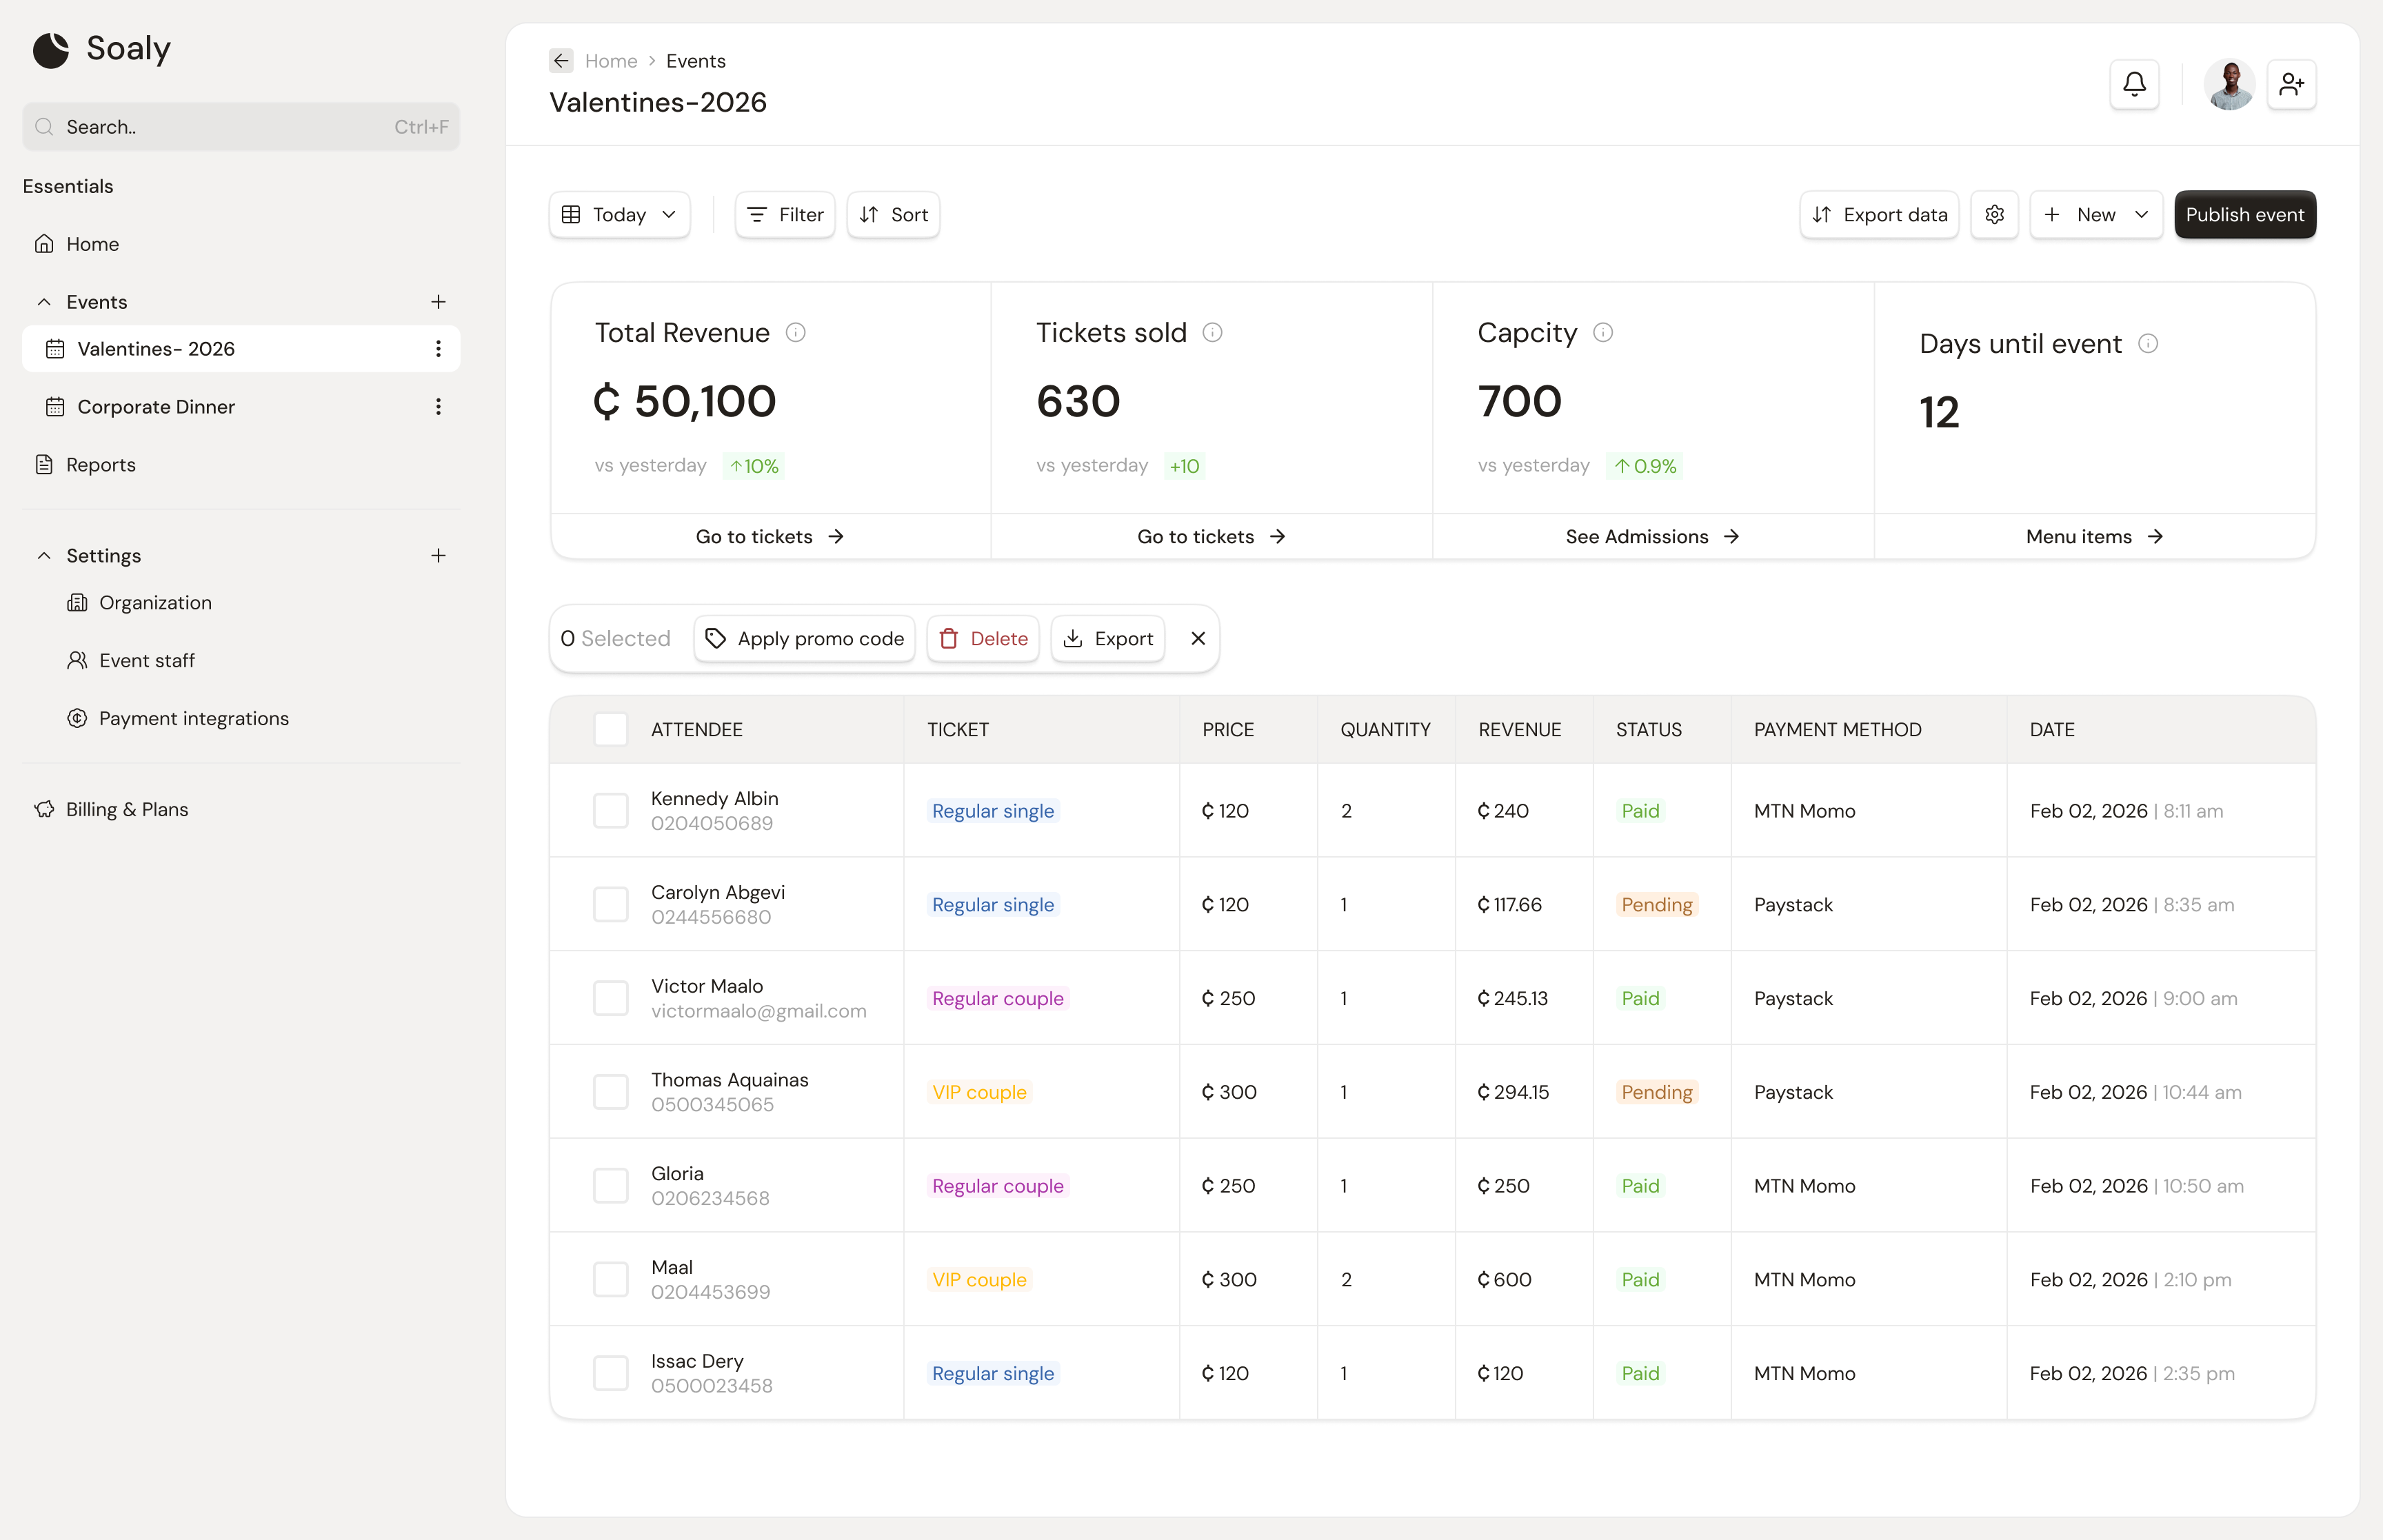Sort by the REVENUE column header

pos(1520,730)
